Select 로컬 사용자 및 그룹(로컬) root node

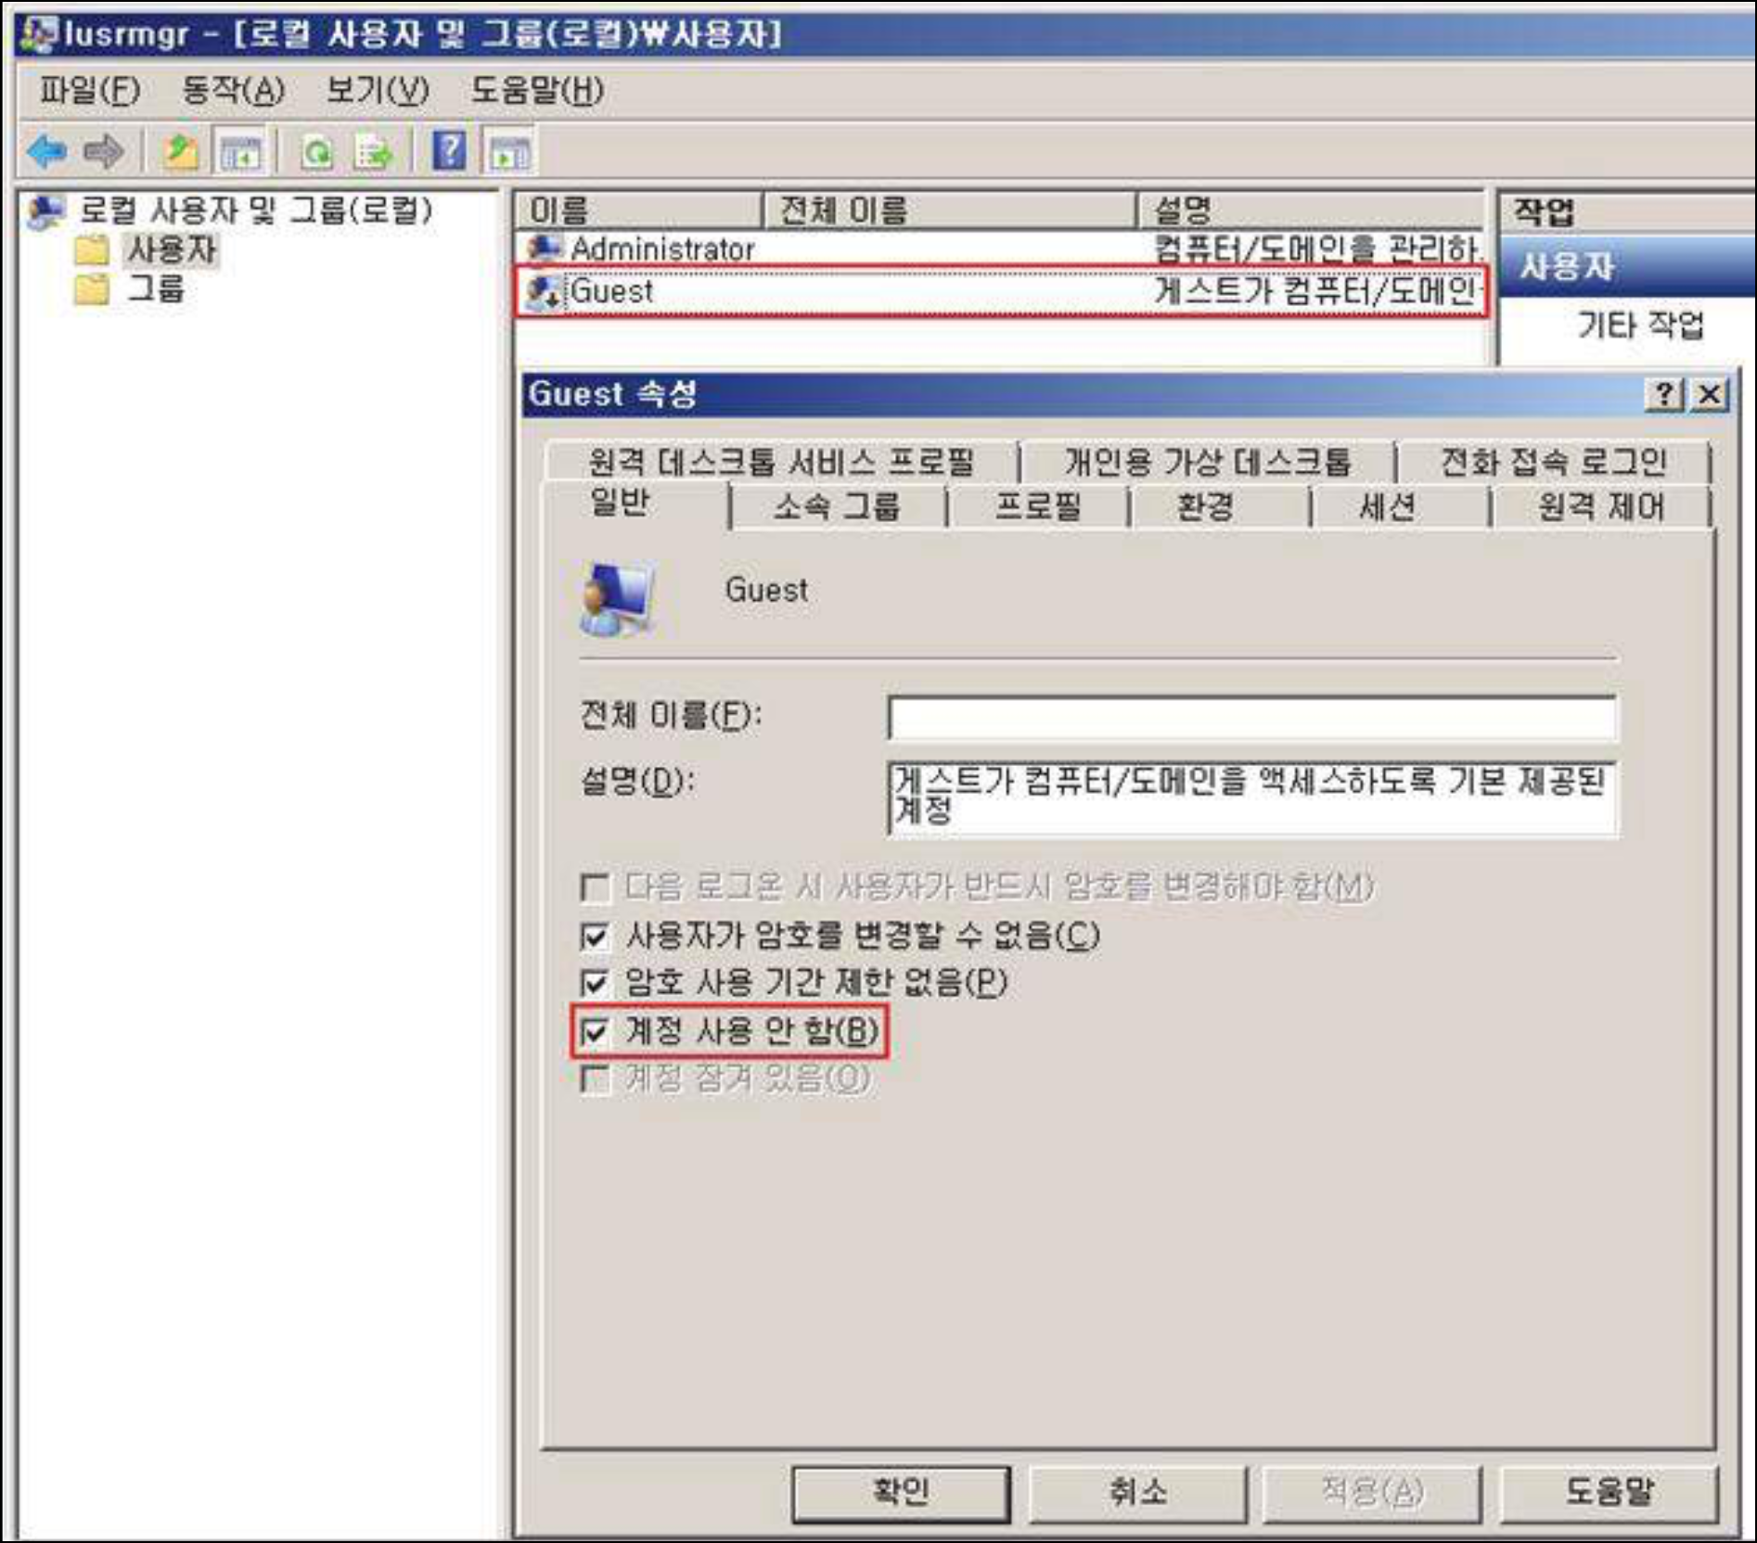tap(255, 211)
